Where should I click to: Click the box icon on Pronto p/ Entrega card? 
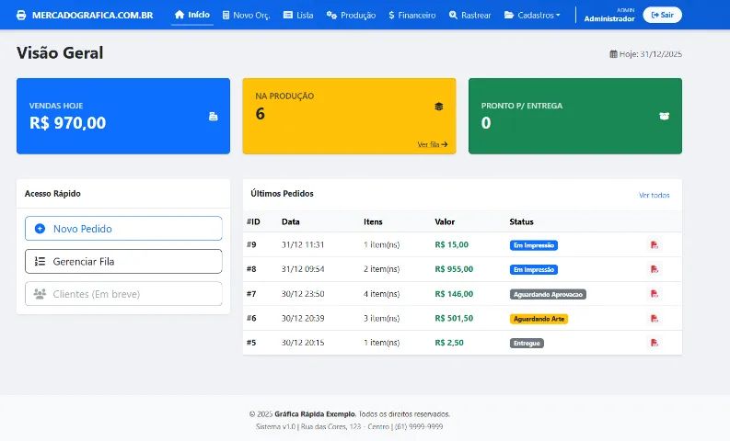(x=664, y=116)
